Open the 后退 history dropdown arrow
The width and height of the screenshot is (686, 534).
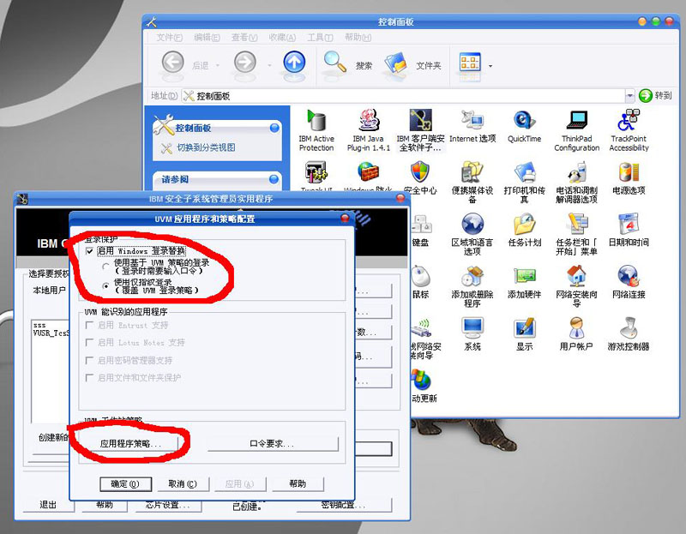coord(218,66)
